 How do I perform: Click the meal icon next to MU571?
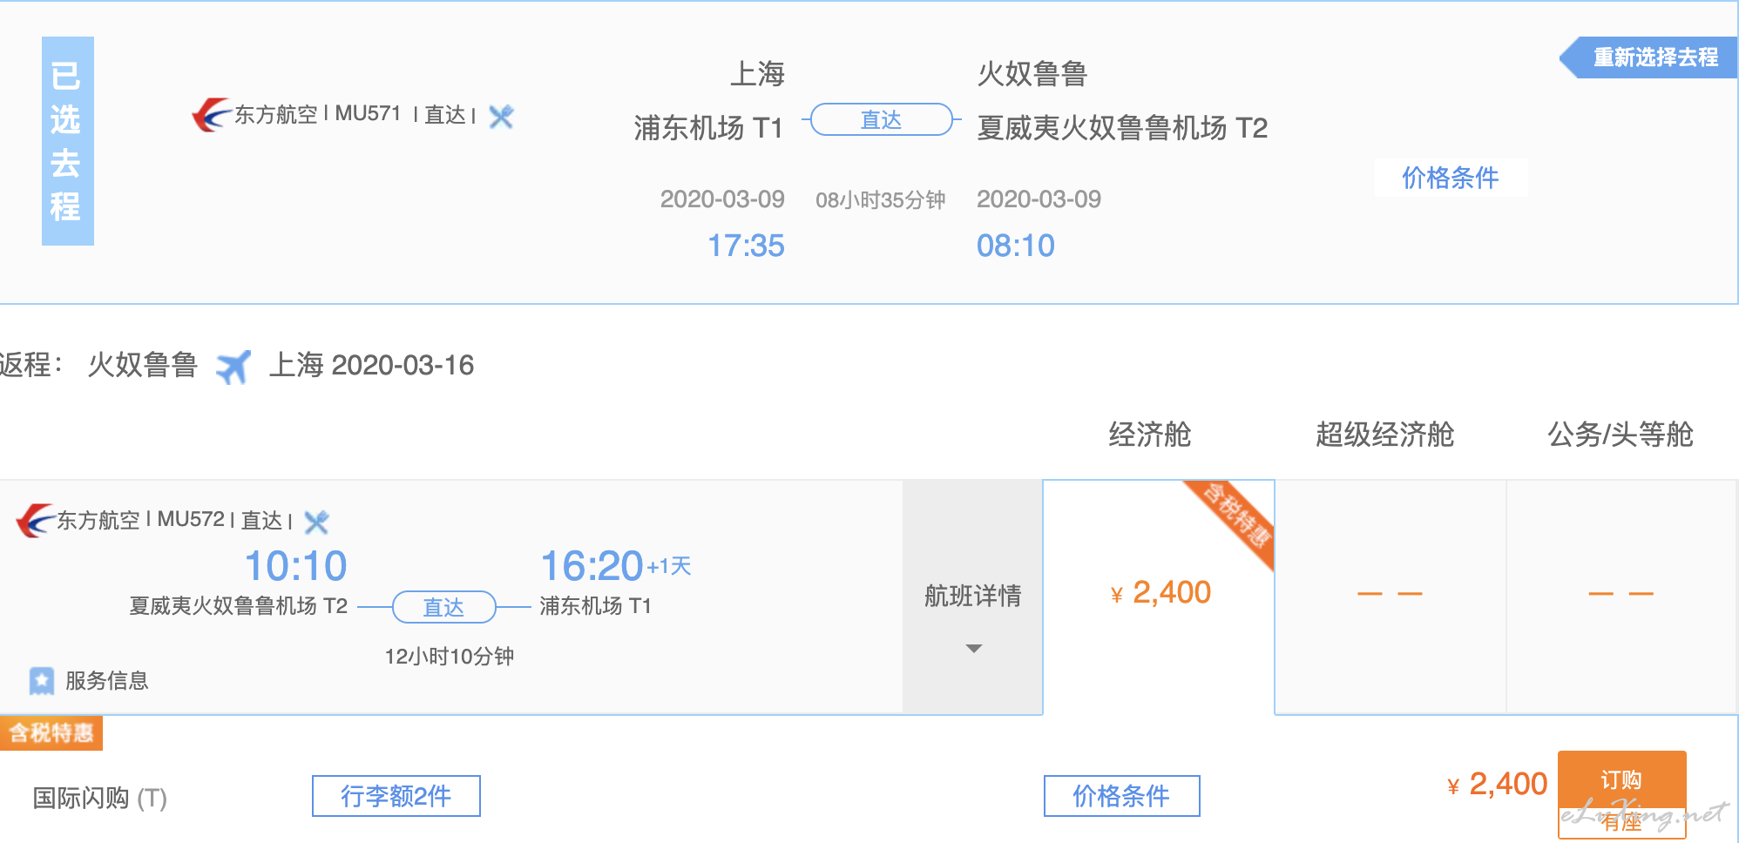coord(501,117)
